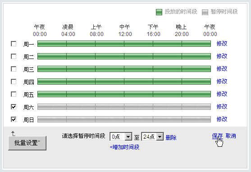Click the 批量设置 button

tap(27, 143)
